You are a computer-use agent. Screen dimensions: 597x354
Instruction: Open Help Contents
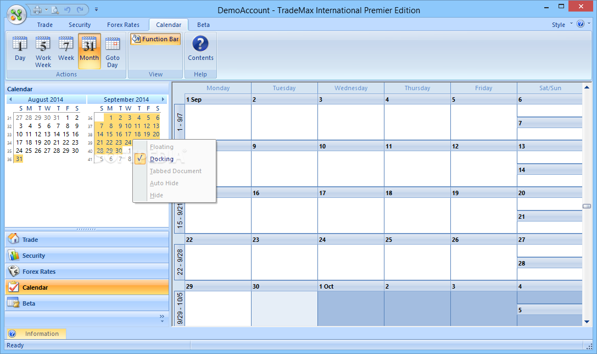[200, 48]
